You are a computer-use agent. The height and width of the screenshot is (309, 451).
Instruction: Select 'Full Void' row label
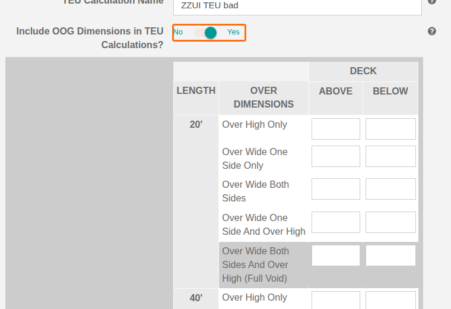click(255, 264)
